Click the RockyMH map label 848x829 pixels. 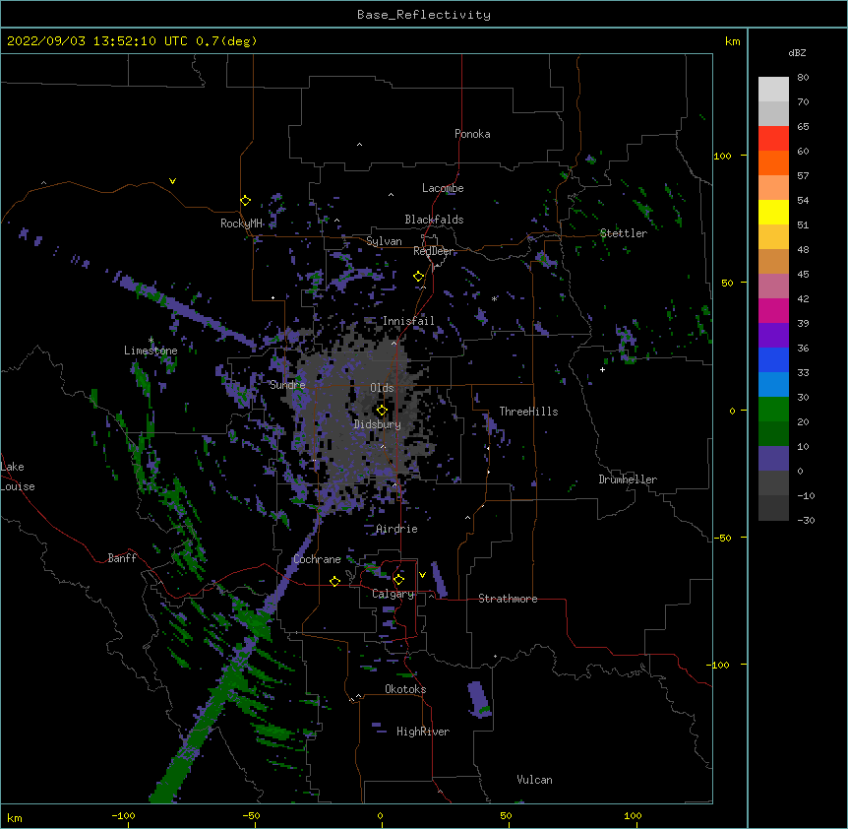pyautogui.click(x=241, y=223)
